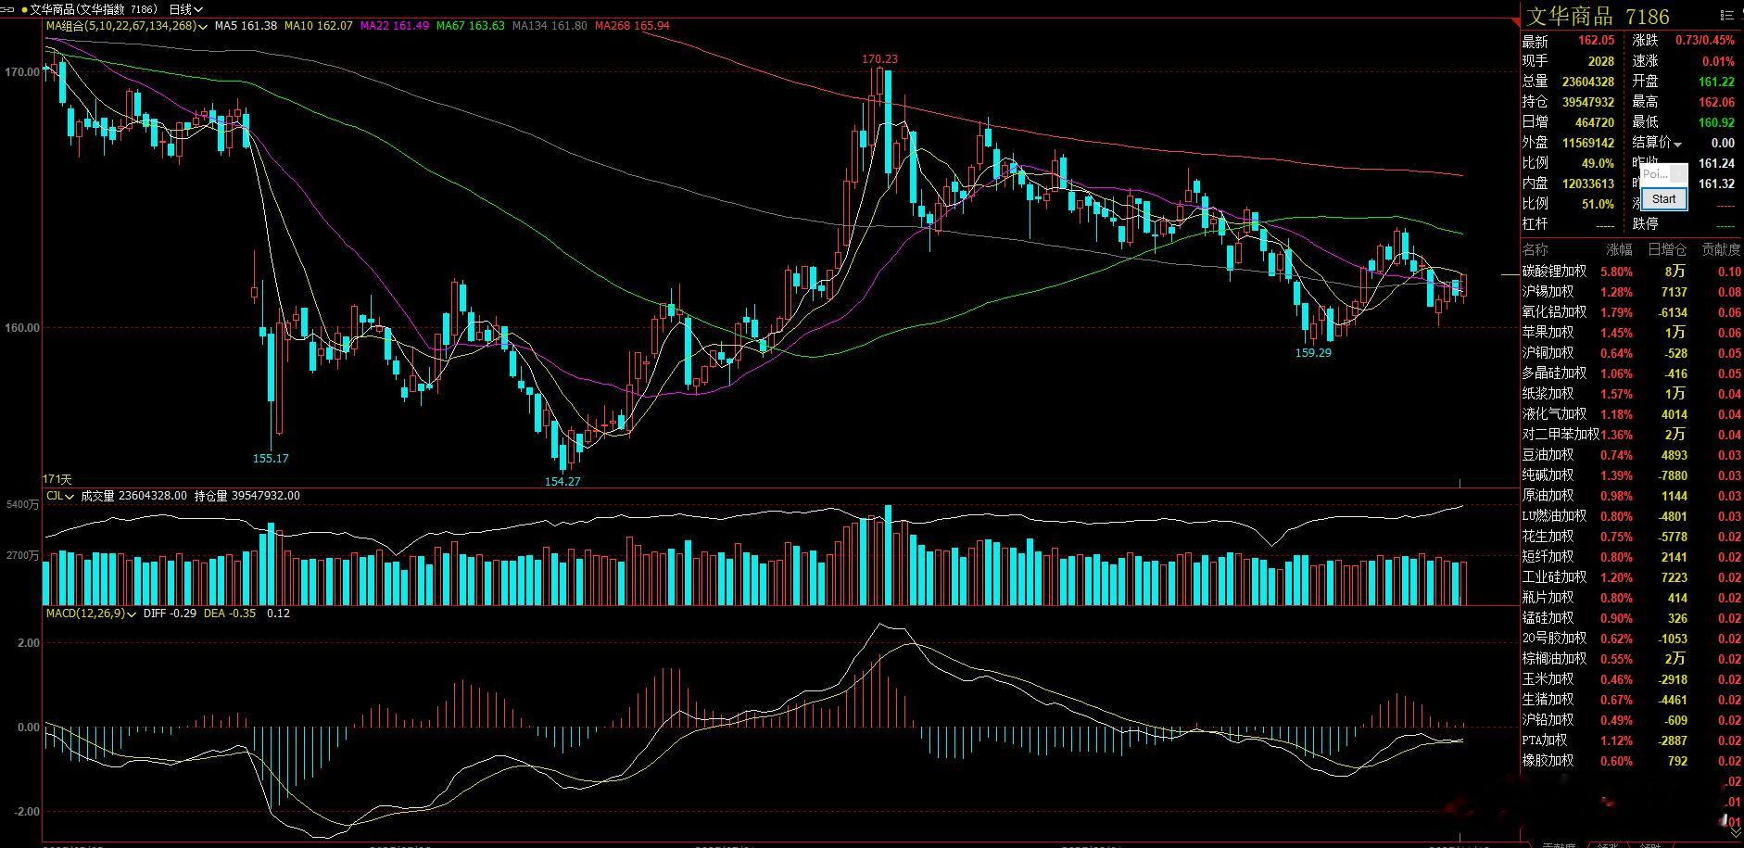The width and height of the screenshot is (1744, 848).
Task: Select the 苹果加权 row
Action: [x=1632, y=333]
